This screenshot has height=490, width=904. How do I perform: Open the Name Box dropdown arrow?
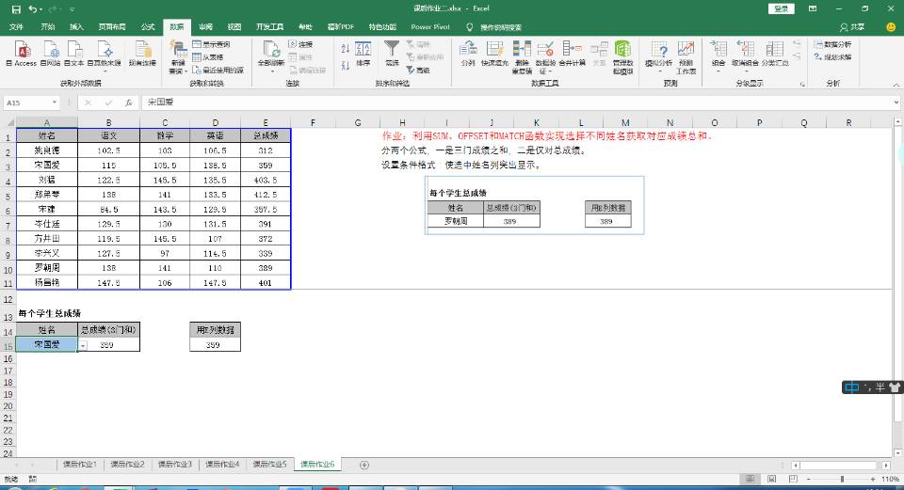coord(55,103)
